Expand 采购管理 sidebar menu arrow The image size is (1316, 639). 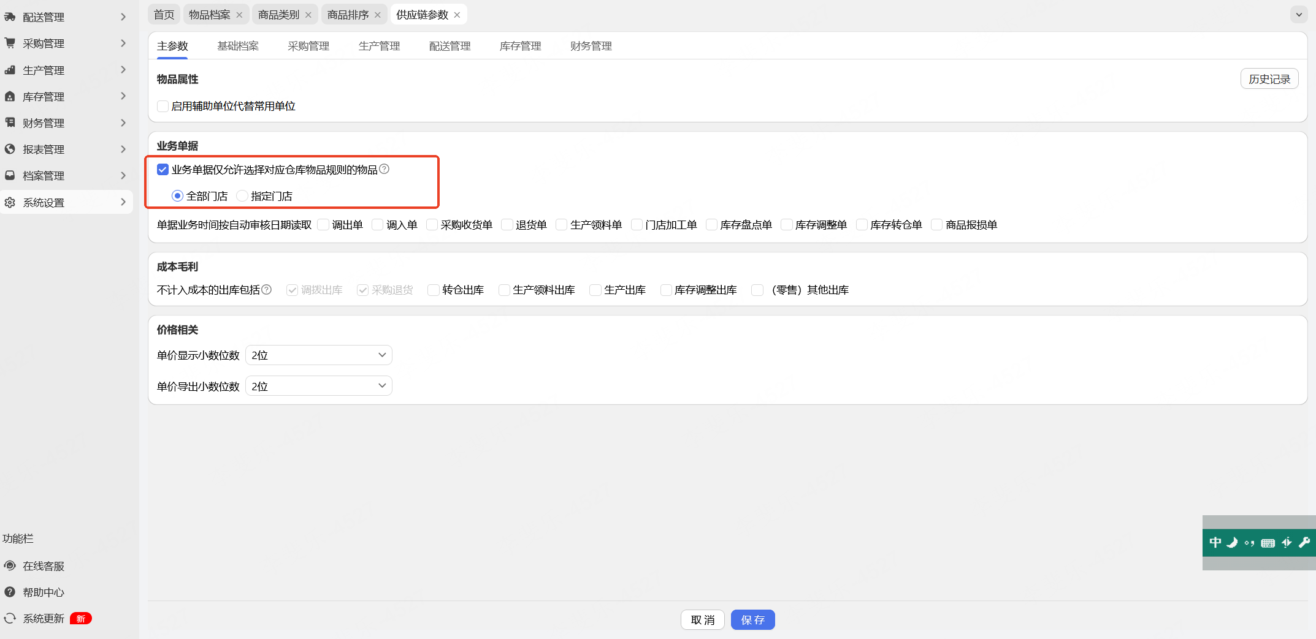click(123, 43)
